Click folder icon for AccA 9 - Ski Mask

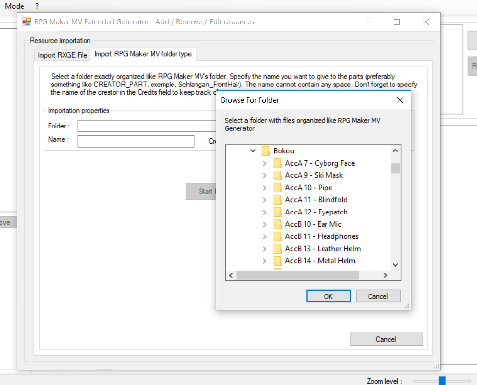coord(277,175)
